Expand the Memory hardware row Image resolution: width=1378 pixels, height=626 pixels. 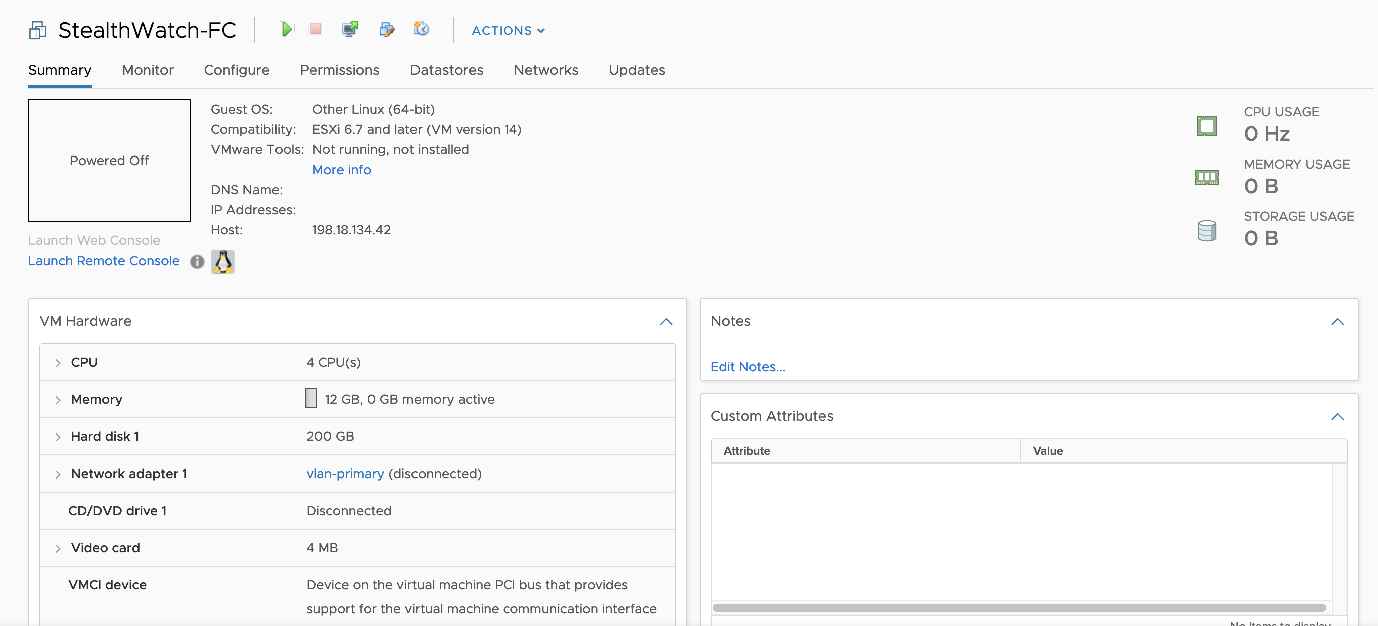[58, 400]
